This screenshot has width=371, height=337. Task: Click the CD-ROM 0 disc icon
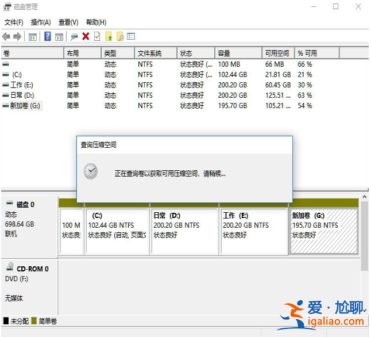10,267
